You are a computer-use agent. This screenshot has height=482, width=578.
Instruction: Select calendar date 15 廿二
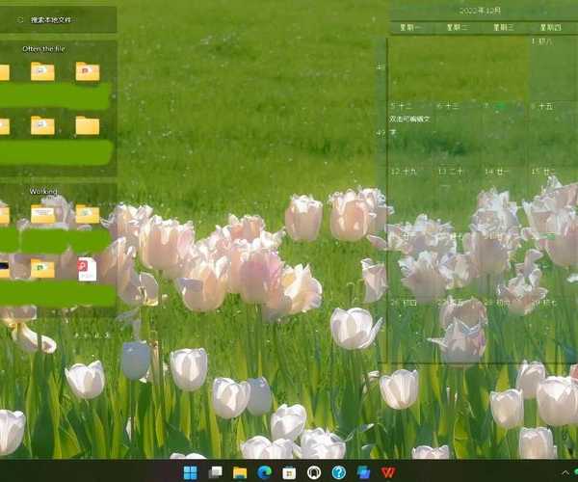coord(543,172)
